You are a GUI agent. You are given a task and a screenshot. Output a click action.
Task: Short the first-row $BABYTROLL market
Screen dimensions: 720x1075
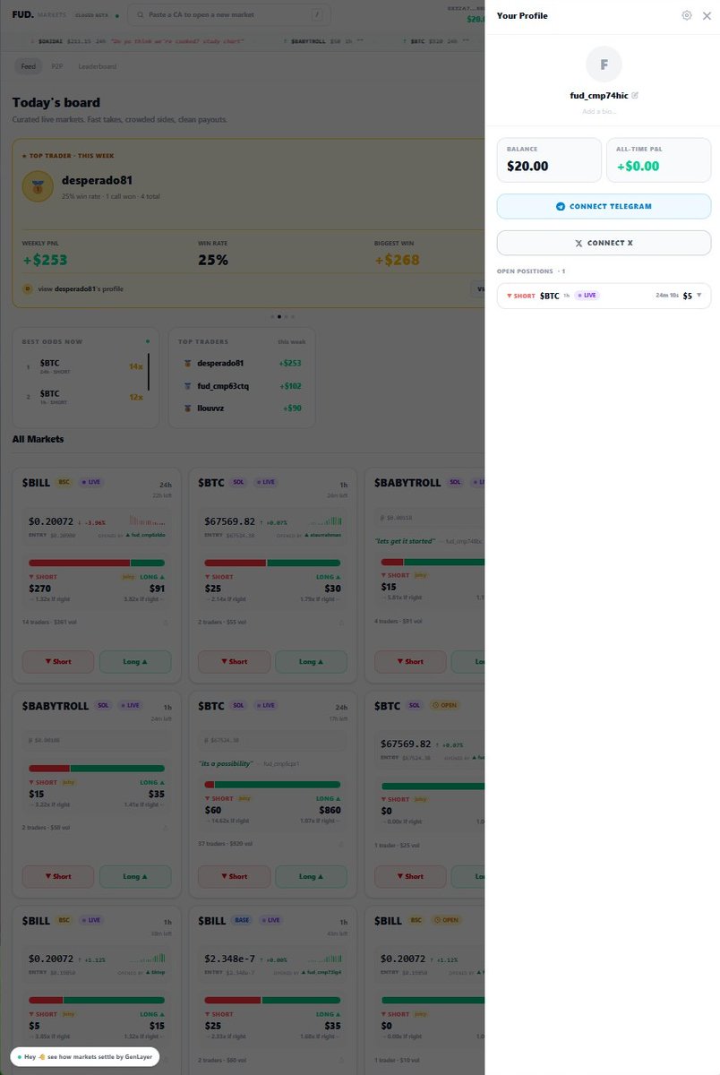(410, 661)
